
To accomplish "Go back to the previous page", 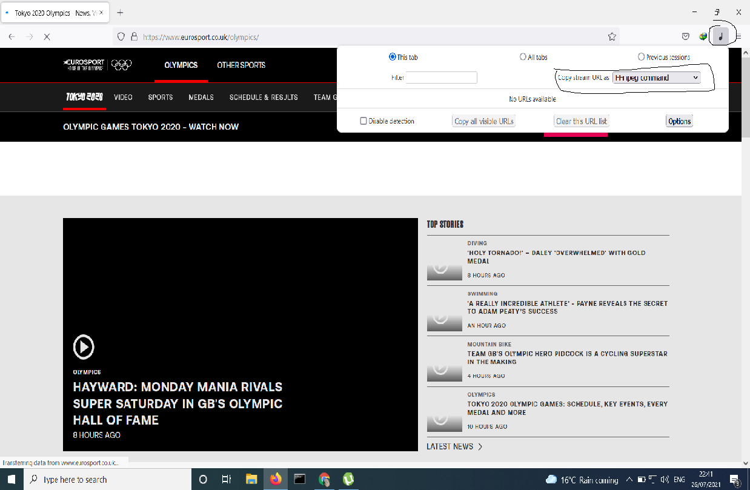I will [x=12, y=36].
